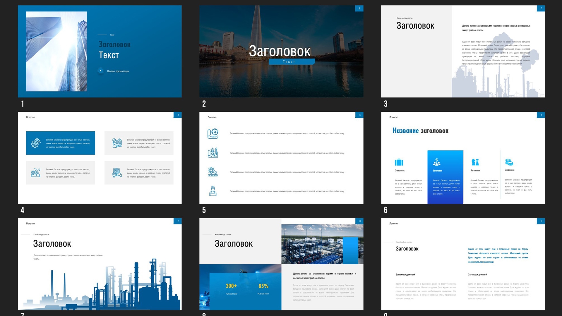
Task: Click blue highlighted paragraph on slide 9
Action: point(498,255)
